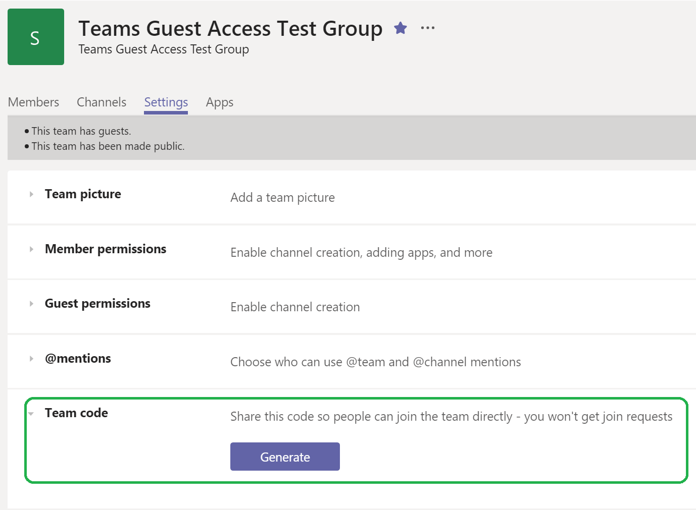Expand the Team picture section
This screenshot has height=510, width=696.
(x=31, y=194)
